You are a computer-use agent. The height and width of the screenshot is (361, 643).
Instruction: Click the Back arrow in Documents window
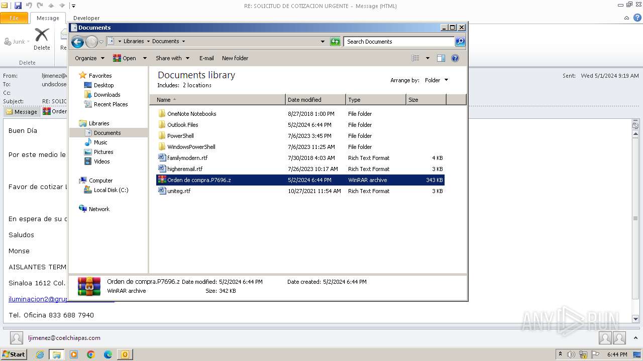(x=77, y=42)
